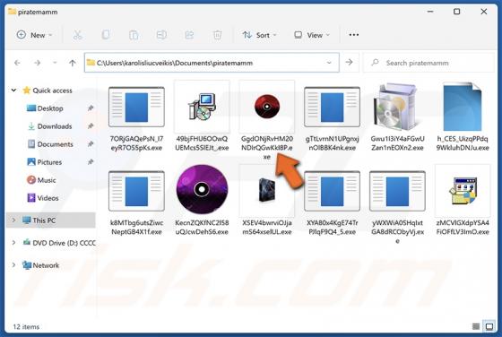502x337 pixels.
Task: Unpin Pictures using its pin icon
Action: tap(91, 162)
